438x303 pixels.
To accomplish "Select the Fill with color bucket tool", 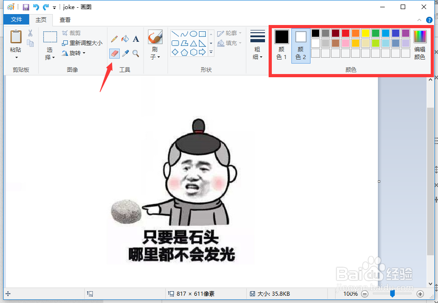I will [x=125, y=39].
